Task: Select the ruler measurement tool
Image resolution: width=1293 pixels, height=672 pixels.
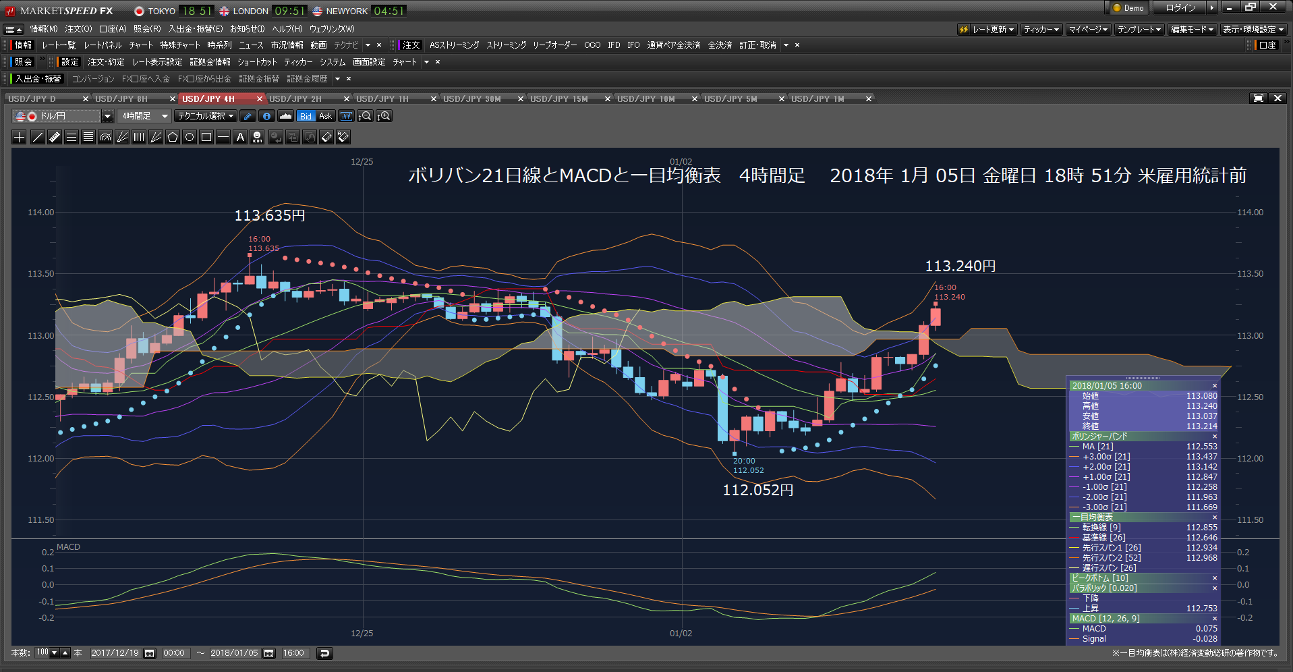Action: 55,137
